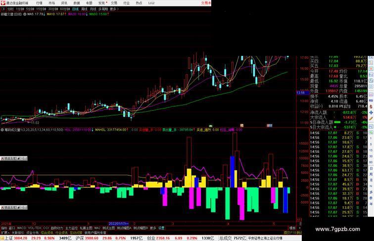Click the 创业 index in status bar

(151, 238)
